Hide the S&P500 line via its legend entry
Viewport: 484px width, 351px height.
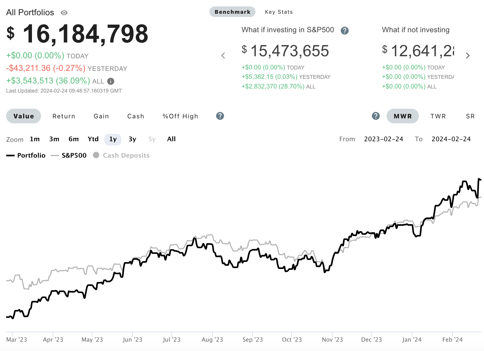coord(74,155)
